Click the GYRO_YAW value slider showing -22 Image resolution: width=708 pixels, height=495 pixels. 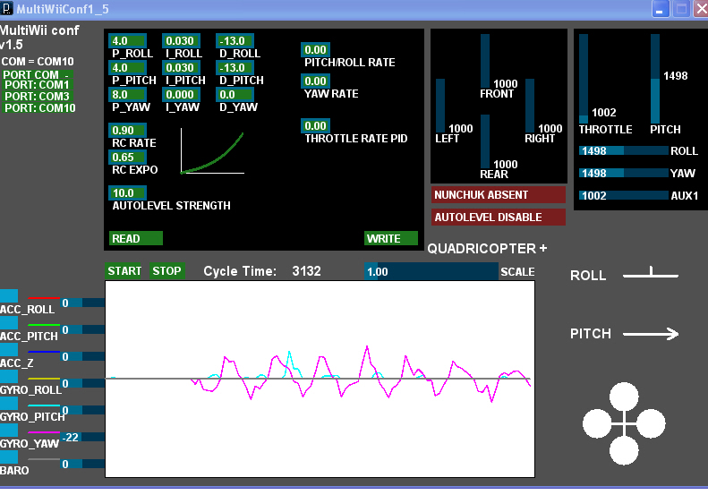click(x=82, y=437)
